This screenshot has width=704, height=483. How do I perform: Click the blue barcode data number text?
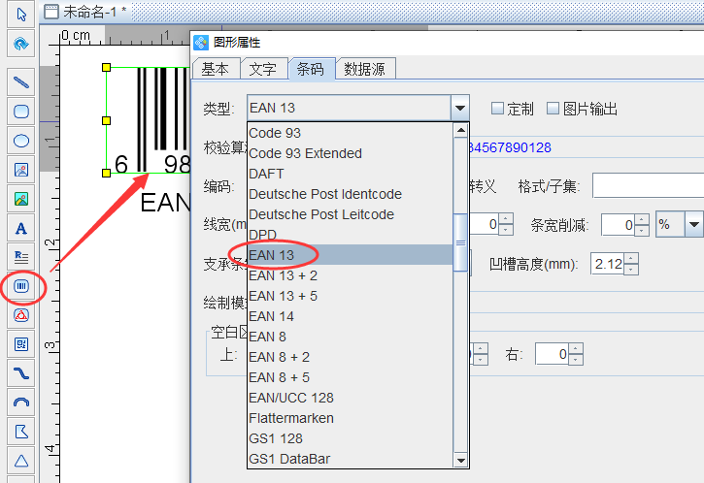510,147
